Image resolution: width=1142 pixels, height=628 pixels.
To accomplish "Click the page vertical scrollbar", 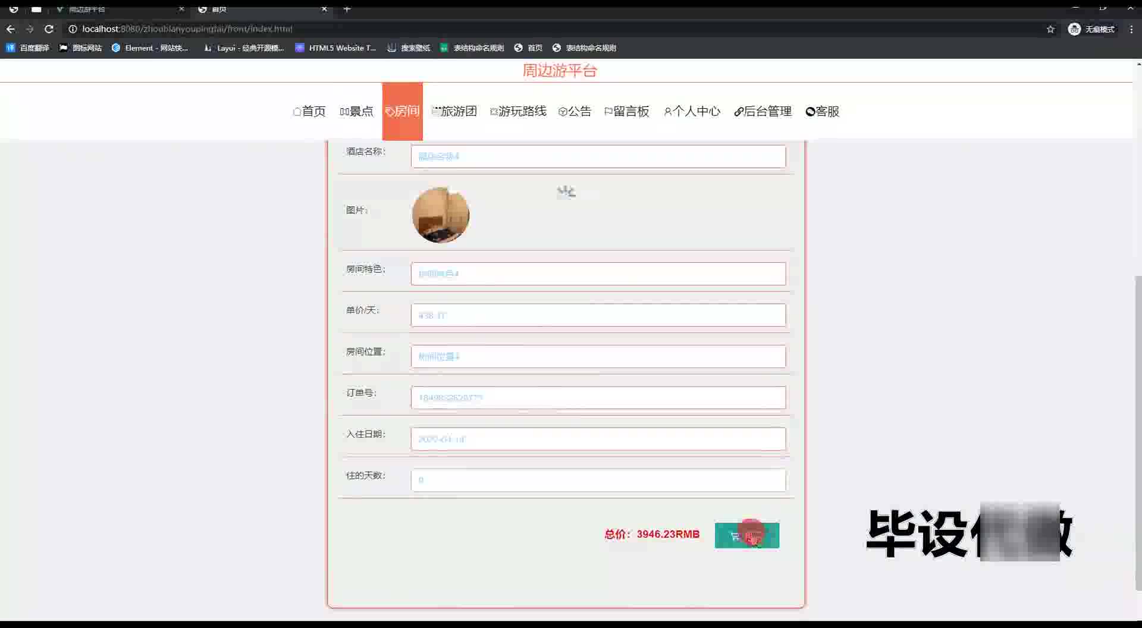I will tap(1138, 433).
